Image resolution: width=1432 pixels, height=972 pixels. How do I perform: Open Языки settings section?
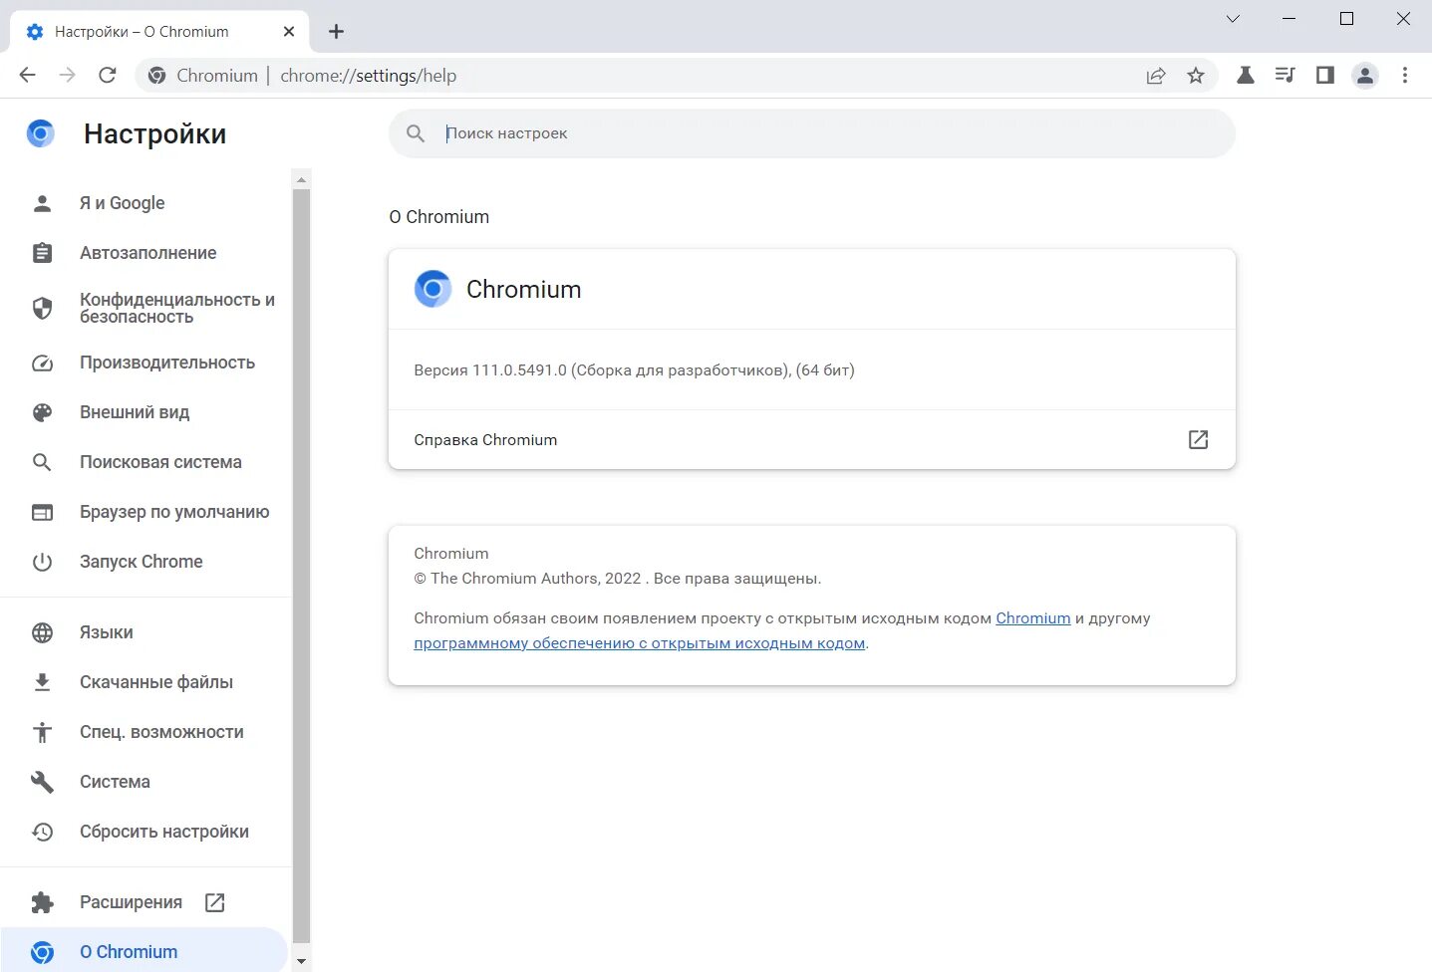click(x=144, y=632)
